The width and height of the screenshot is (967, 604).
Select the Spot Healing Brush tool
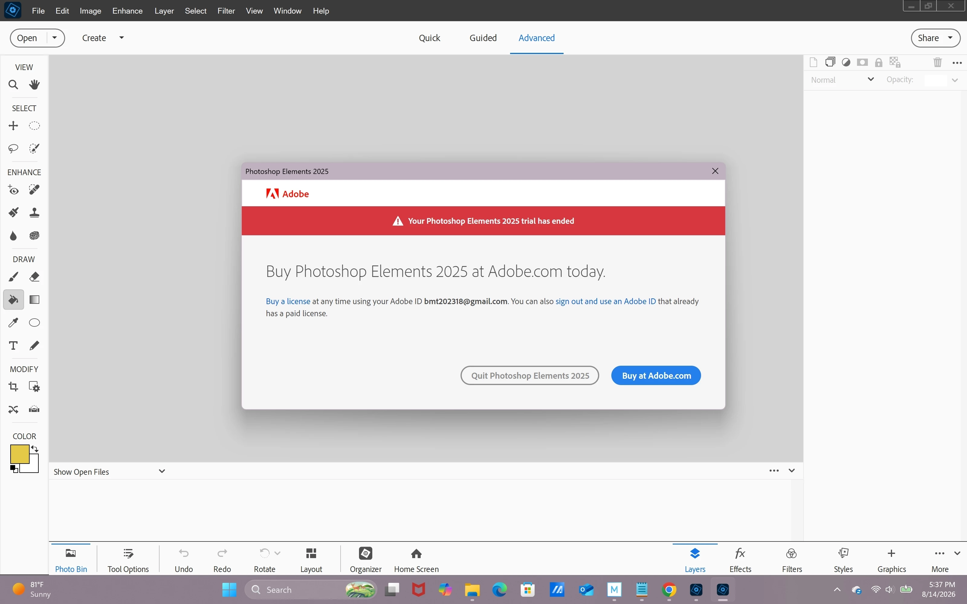click(34, 190)
